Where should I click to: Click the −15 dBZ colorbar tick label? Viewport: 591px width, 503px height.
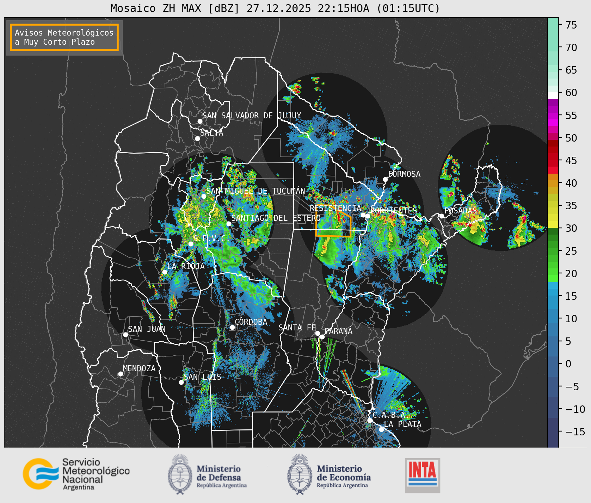click(x=575, y=432)
